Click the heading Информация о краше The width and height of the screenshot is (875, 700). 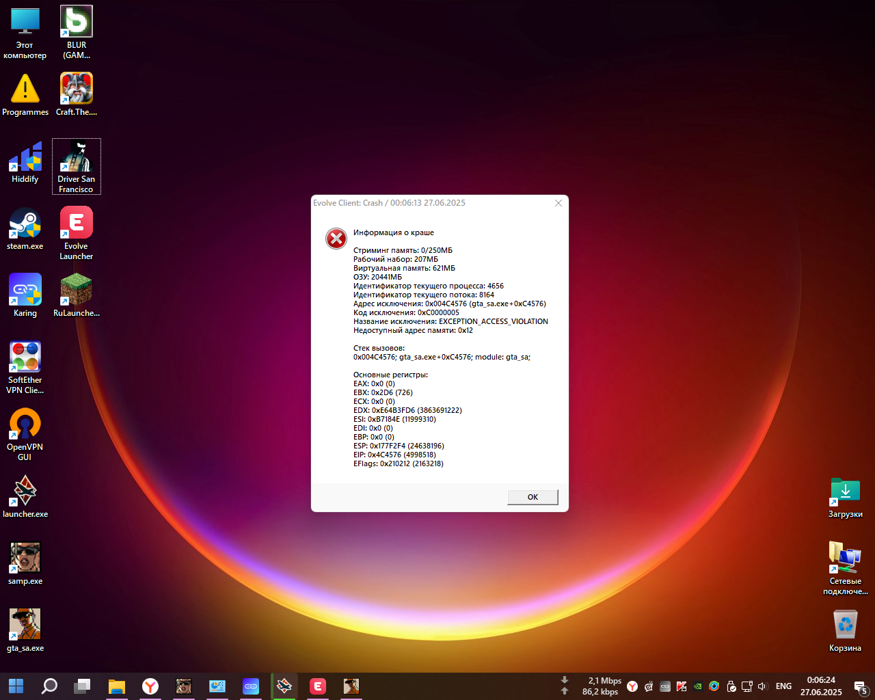click(x=394, y=232)
